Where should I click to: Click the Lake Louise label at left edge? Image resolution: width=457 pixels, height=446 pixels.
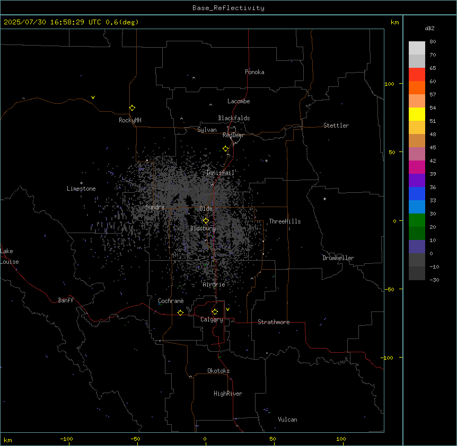10,256
